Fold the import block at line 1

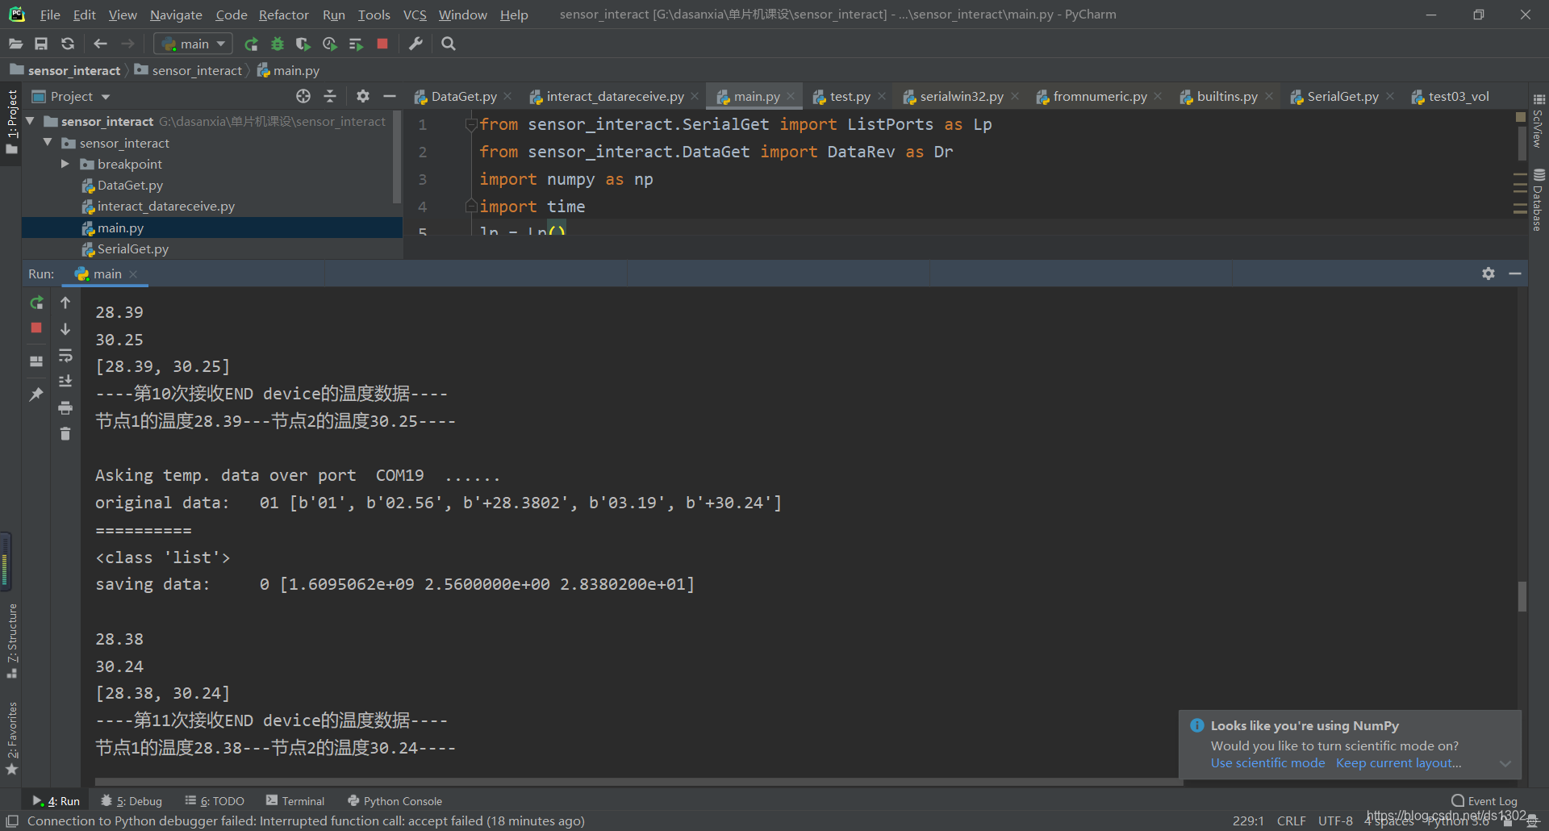pyautogui.click(x=471, y=124)
